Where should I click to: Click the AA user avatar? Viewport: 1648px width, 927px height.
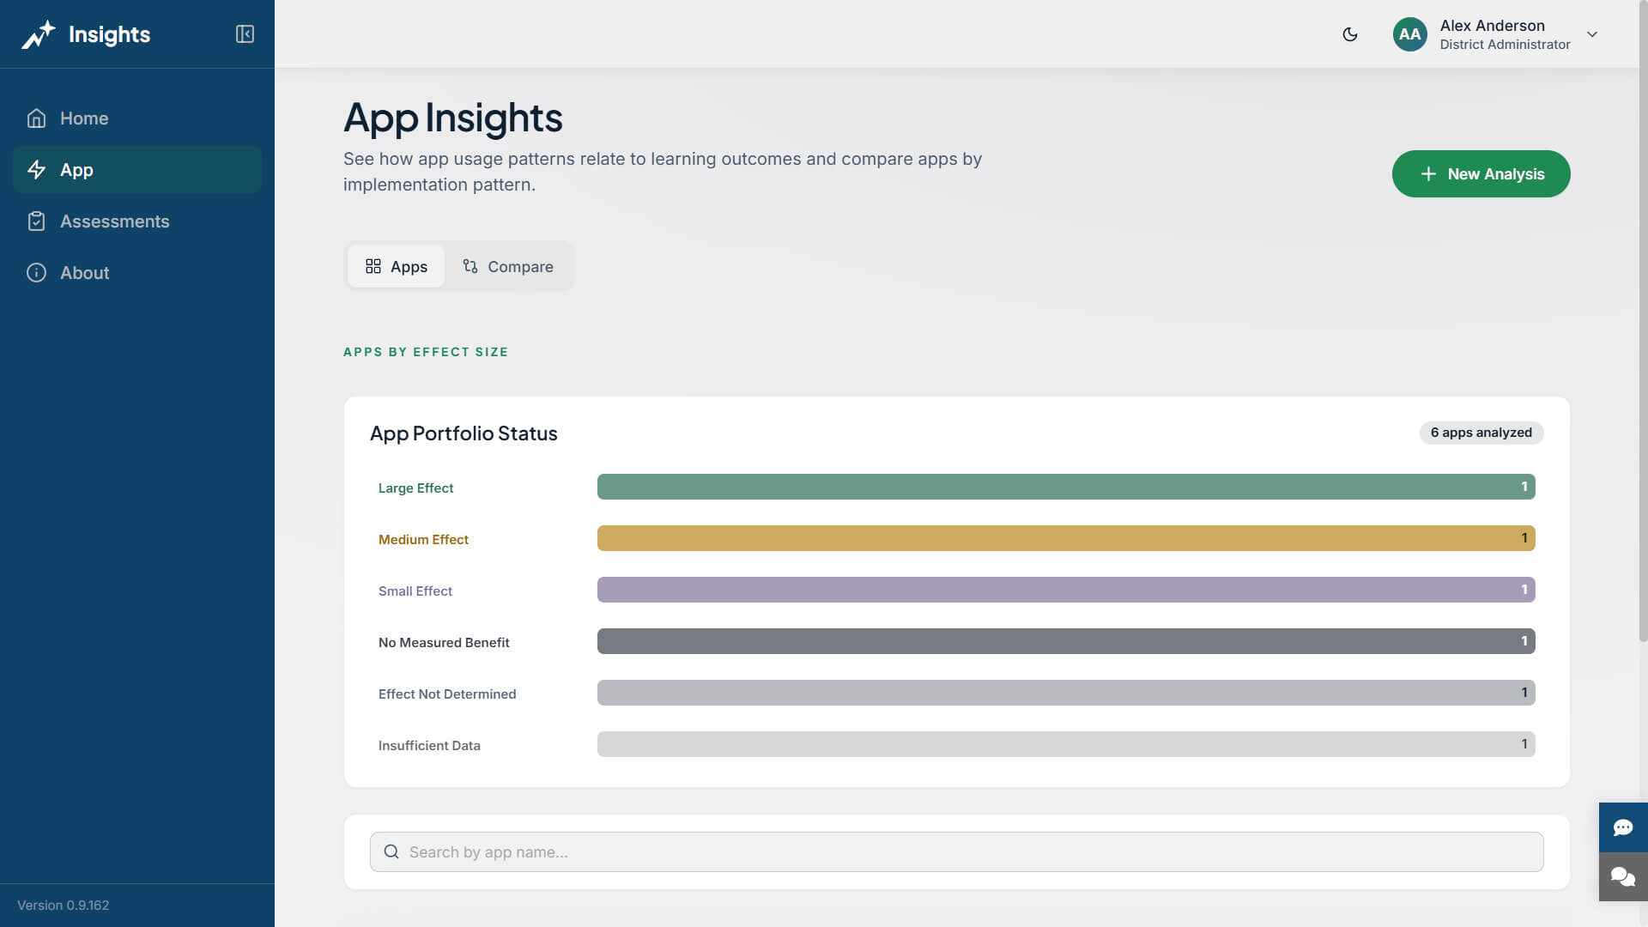(1409, 34)
